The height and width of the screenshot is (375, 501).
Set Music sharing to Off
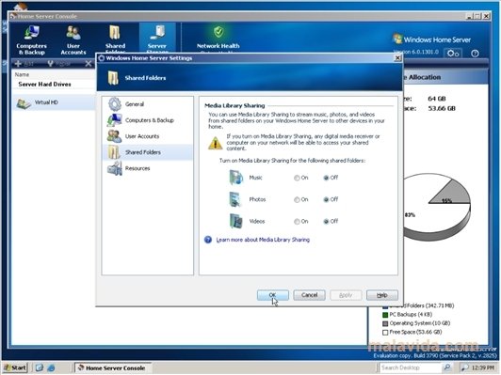coord(326,178)
